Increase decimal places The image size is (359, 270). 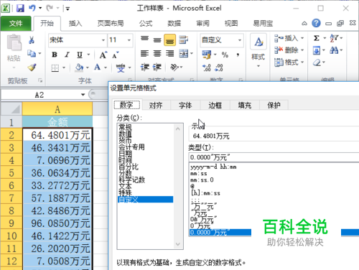207,67
